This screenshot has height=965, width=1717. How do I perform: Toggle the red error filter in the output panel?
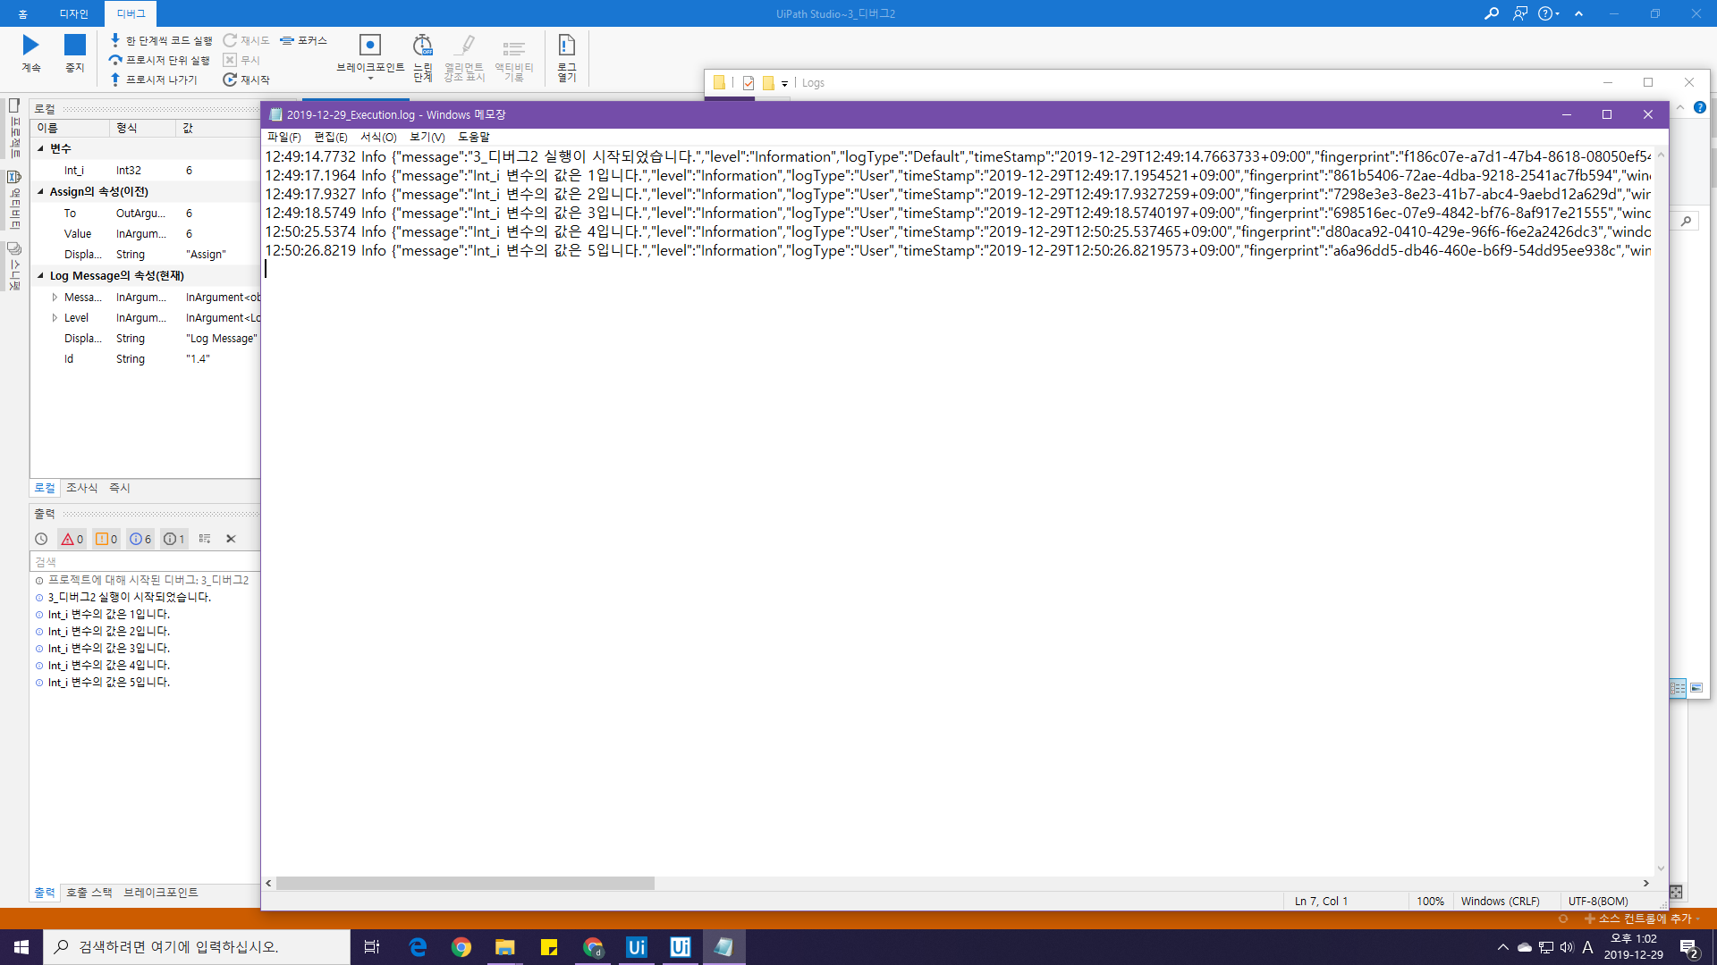(72, 539)
